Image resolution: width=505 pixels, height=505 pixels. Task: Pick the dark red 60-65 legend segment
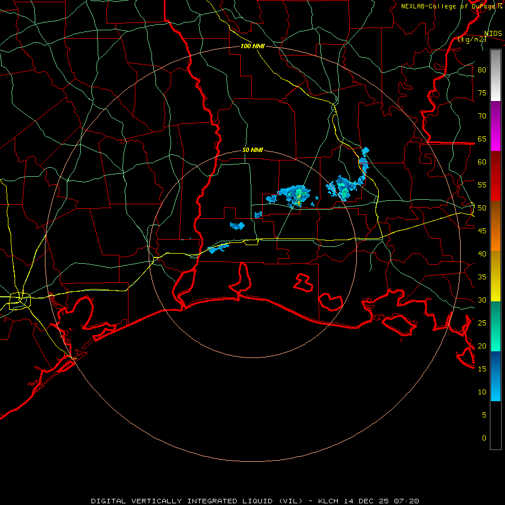point(495,176)
